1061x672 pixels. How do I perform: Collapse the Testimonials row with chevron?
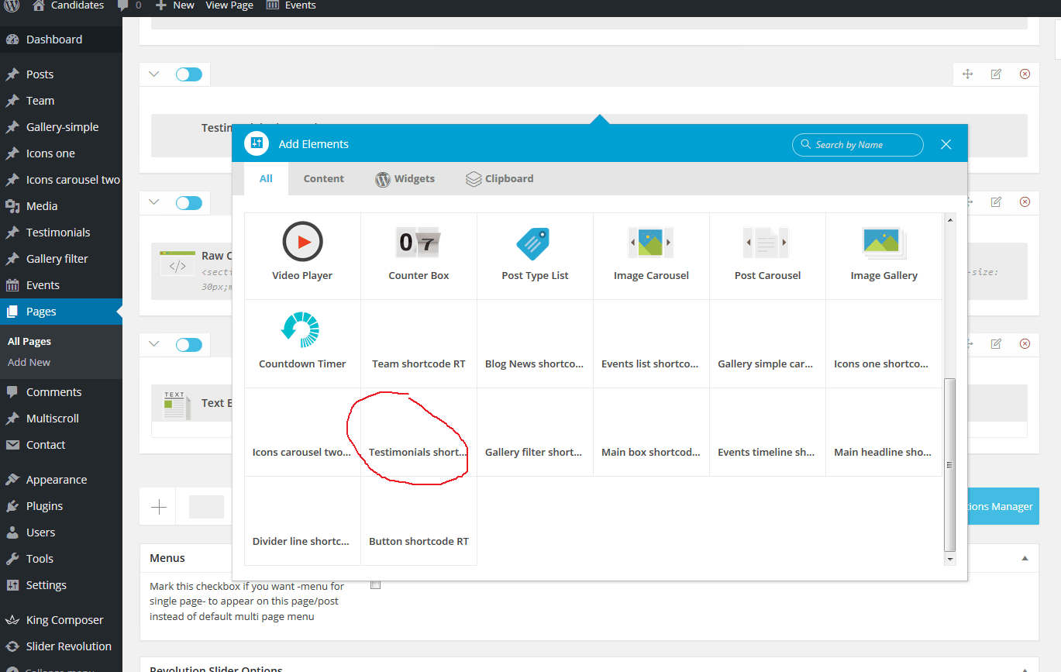coord(154,74)
